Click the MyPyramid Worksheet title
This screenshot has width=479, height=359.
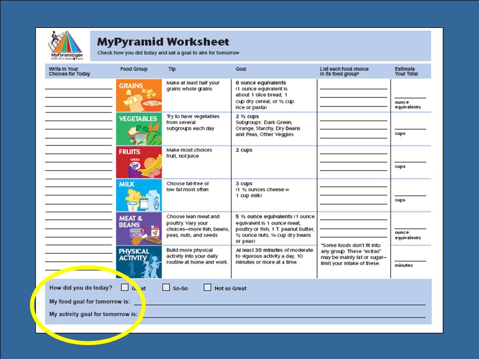[x=163, y=42]
